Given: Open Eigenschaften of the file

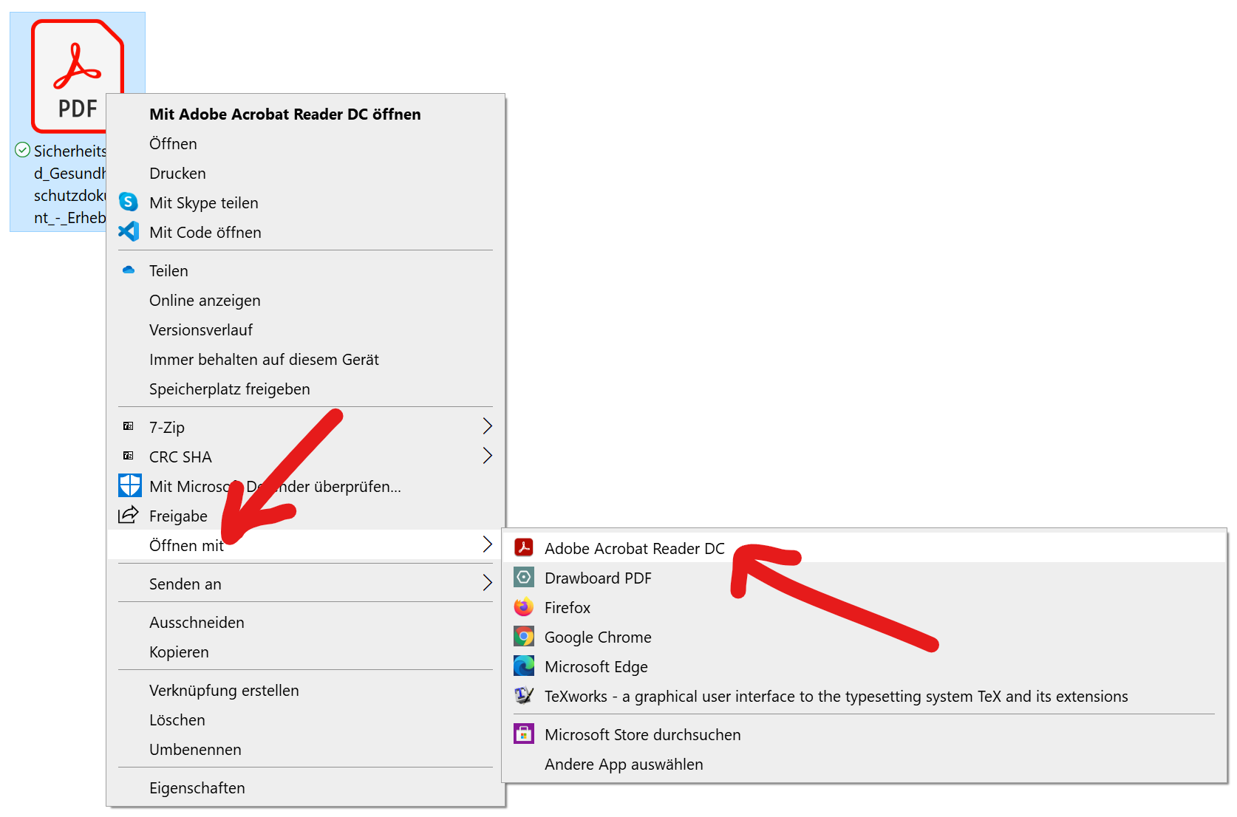Looking at the screenshot, I should (x=306, y=787).
